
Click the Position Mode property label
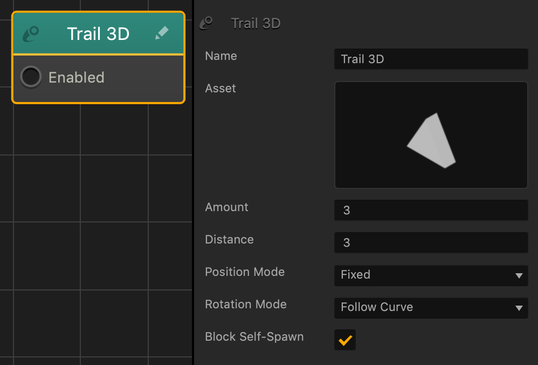tap(245, 272)
